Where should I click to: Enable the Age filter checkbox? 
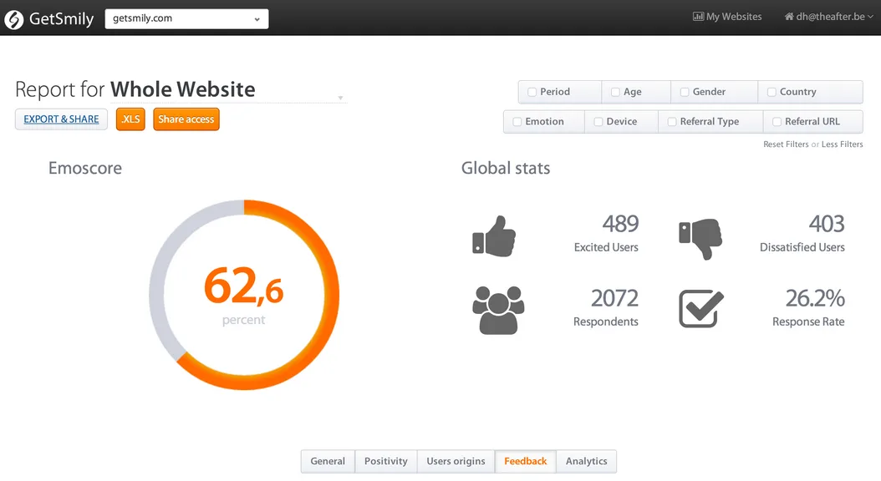(615, 92)
